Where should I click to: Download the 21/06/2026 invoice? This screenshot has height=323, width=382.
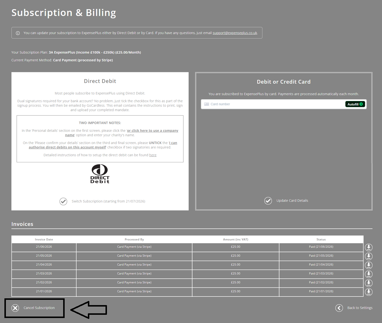[x=368, y=247]
